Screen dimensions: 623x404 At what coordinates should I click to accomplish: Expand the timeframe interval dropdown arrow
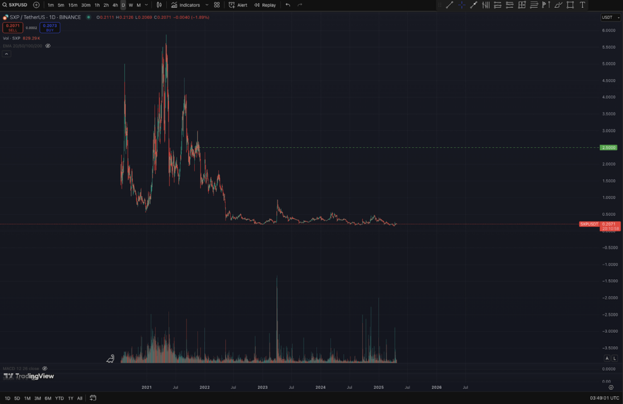[x=146, y=5]
